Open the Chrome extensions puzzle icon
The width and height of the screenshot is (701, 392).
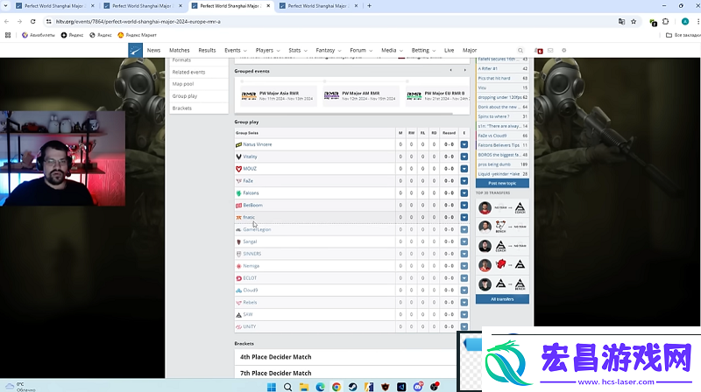(666, 21)
